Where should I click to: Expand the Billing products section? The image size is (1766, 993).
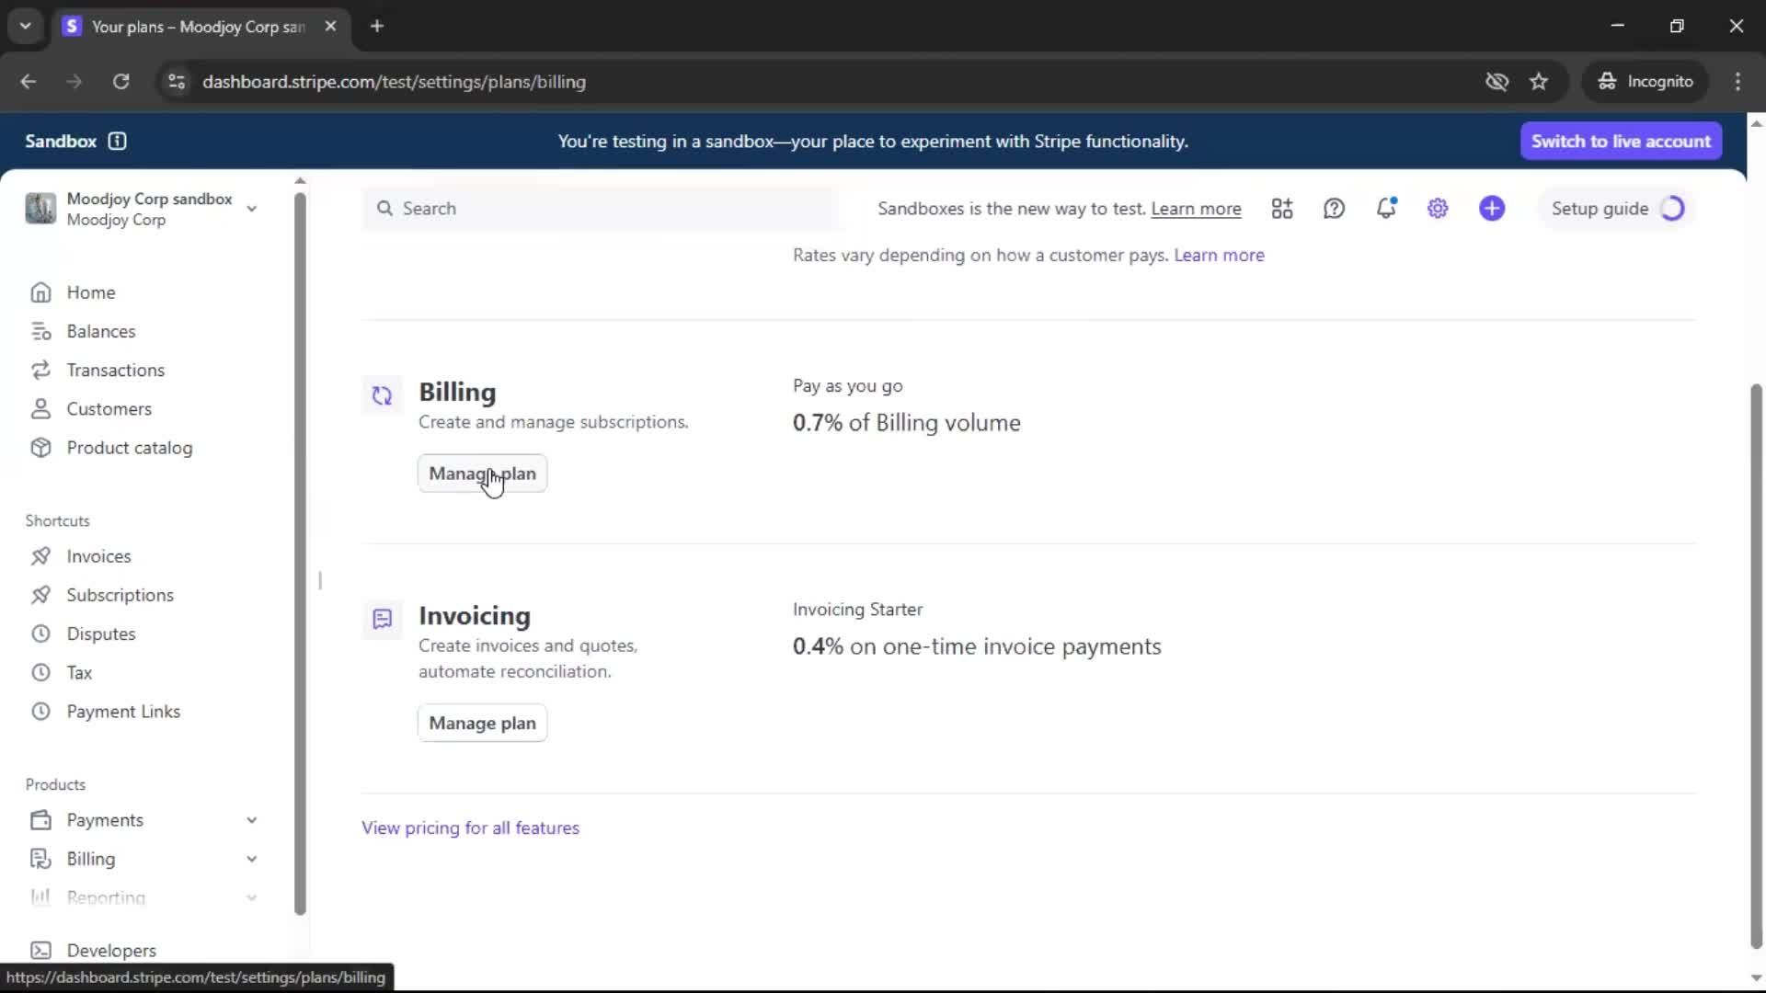click(251, 859)
